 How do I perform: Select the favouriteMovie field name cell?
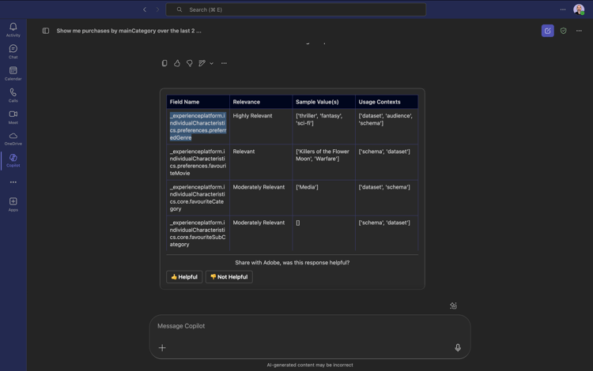click(x=198, y=163)
